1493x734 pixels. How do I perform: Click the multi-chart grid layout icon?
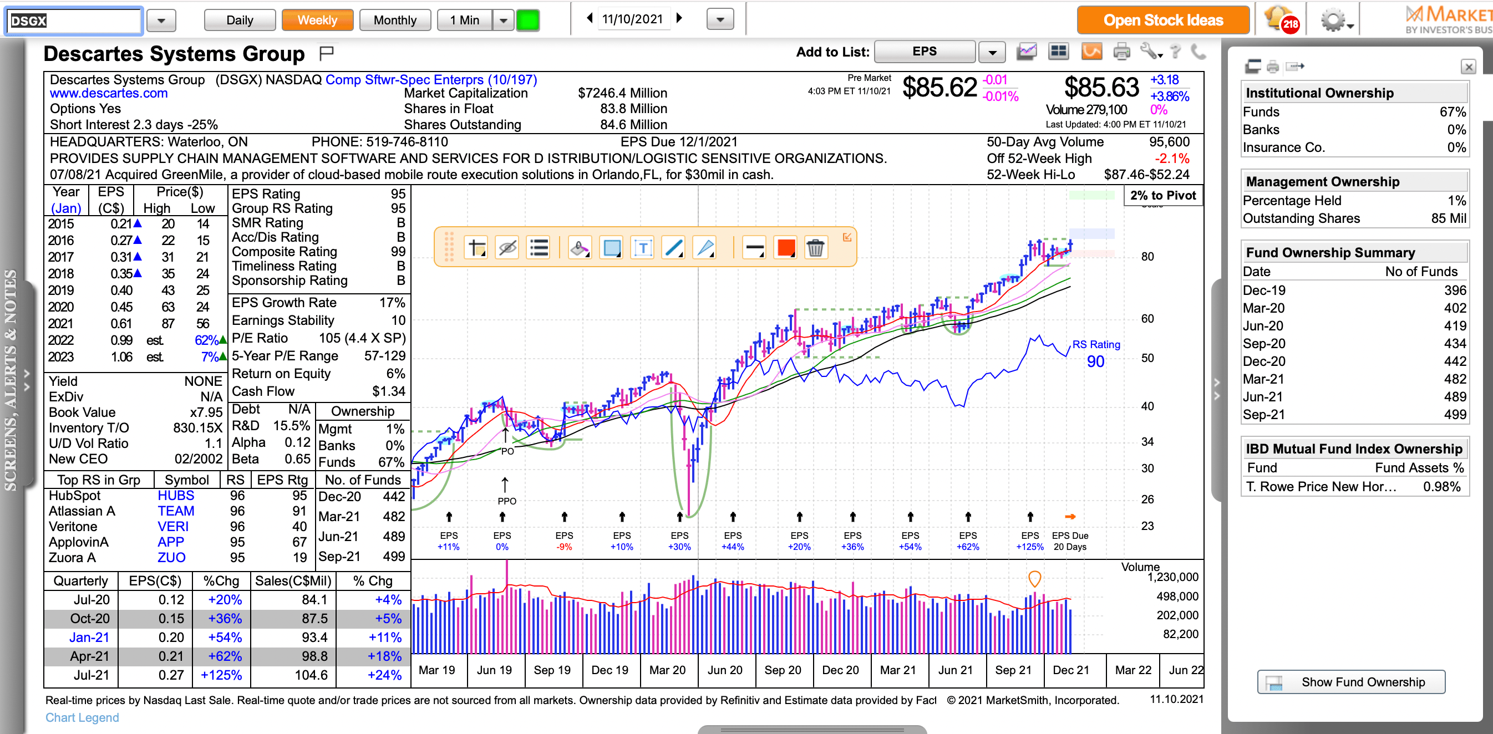[x=1058, y=52]
